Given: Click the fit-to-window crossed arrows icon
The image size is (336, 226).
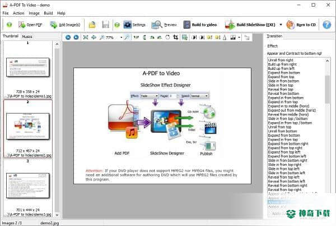Looking at the screenshot, I should tap(86, 37).
